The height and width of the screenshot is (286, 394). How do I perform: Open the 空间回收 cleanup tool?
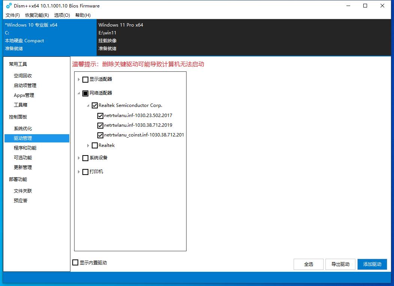click(x=25, y=76)
